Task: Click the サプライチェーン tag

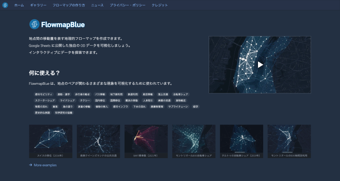Action: pos(178,107)
